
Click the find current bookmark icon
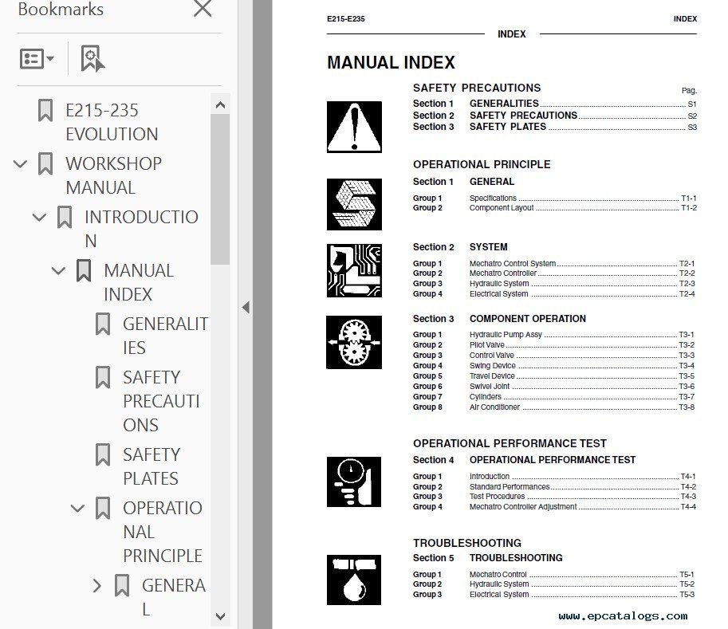92,58
